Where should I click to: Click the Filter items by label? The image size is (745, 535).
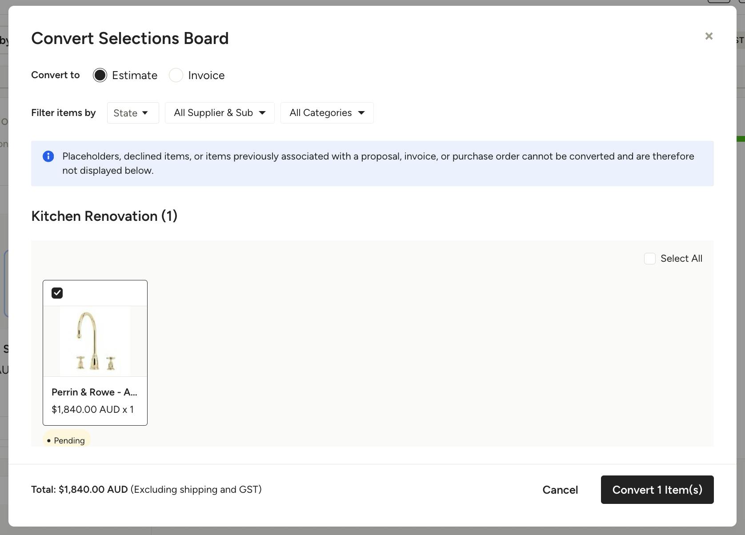coord(64,113)
